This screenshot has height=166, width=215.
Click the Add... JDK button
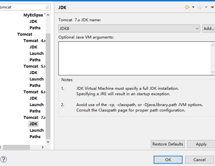pyautogui.click(x=209, y=29)
